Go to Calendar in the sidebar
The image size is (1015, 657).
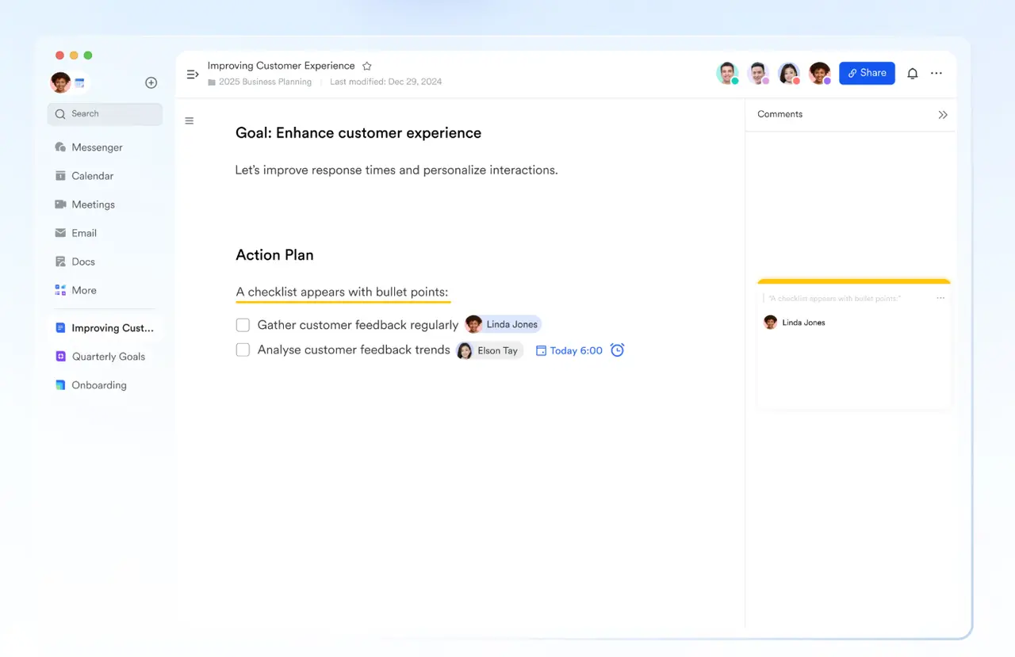point(92,176)
